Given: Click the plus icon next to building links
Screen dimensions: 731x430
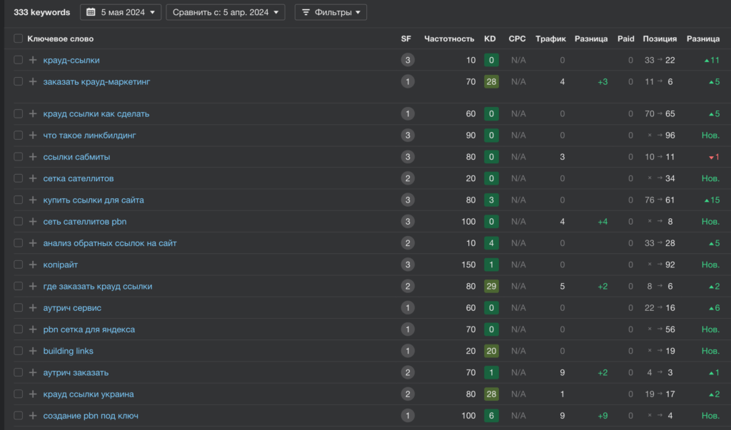Looking at the screenshot, I should pyautogui.click(x=32, y=351).
